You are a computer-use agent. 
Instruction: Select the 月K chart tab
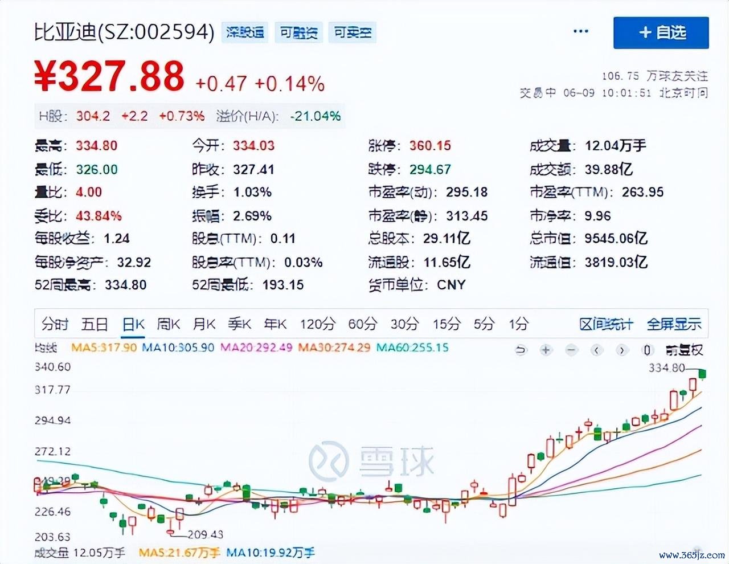pos(204,324)
